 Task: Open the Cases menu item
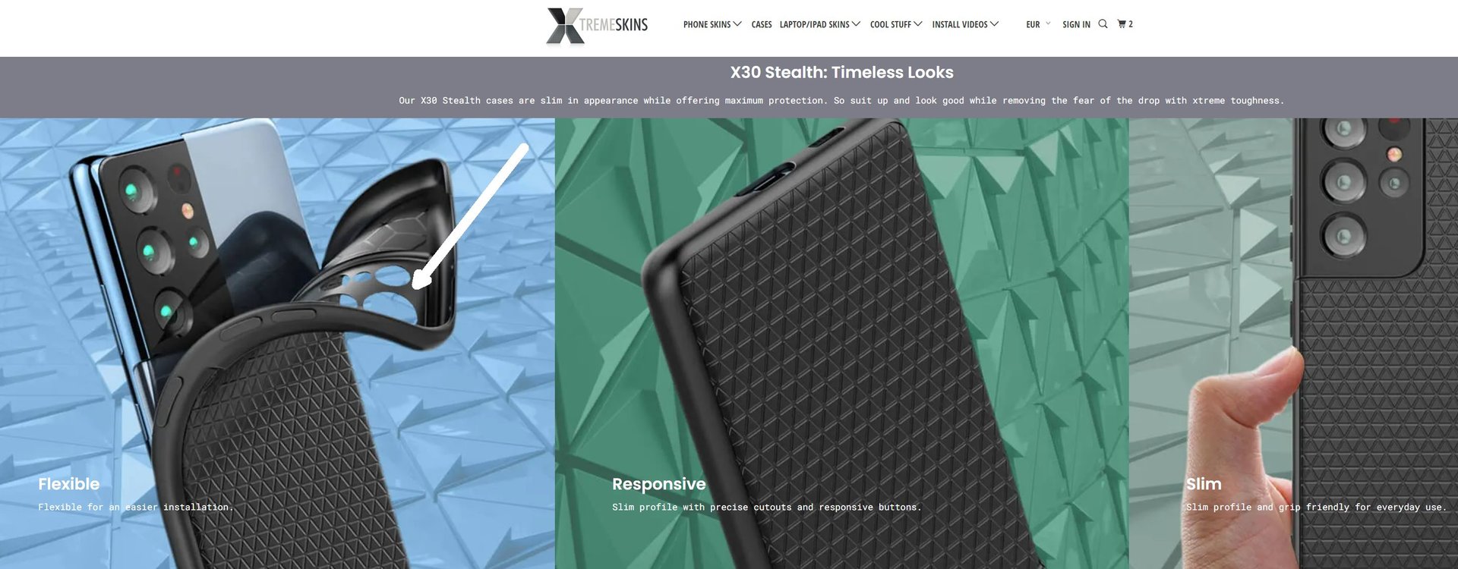point(762,25)
